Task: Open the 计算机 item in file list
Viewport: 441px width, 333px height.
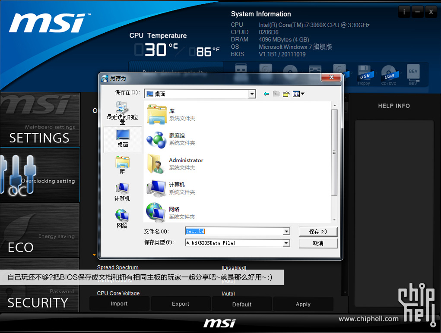Action: click(171, 188)
